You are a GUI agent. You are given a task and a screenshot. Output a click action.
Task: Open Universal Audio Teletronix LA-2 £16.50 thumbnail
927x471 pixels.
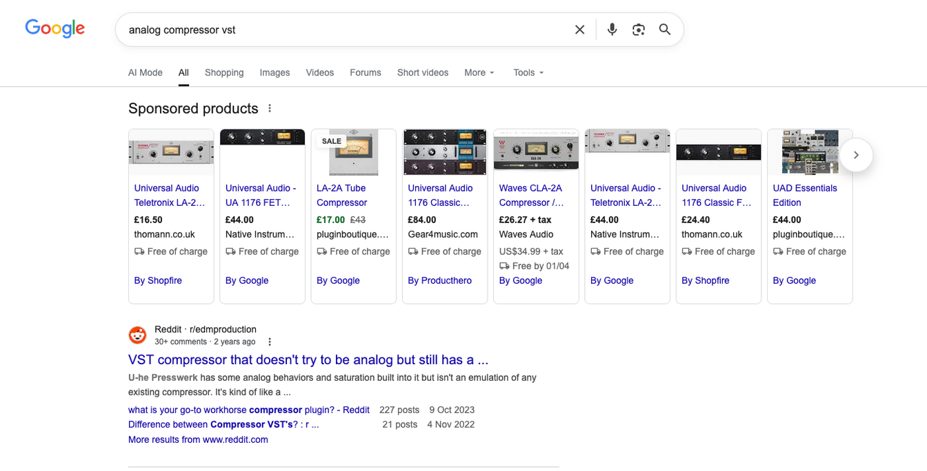pyautogui.click(x=171, y=152)
